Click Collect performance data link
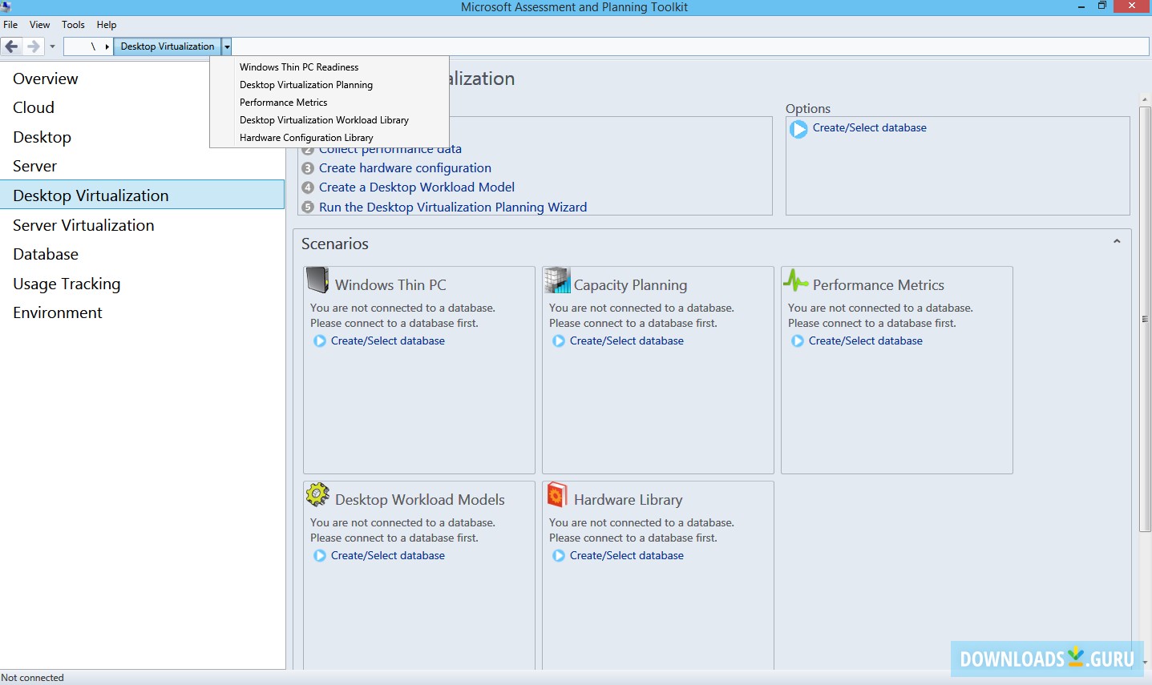The height and width of the screenshot is (685, 1152). pos(390,150)
